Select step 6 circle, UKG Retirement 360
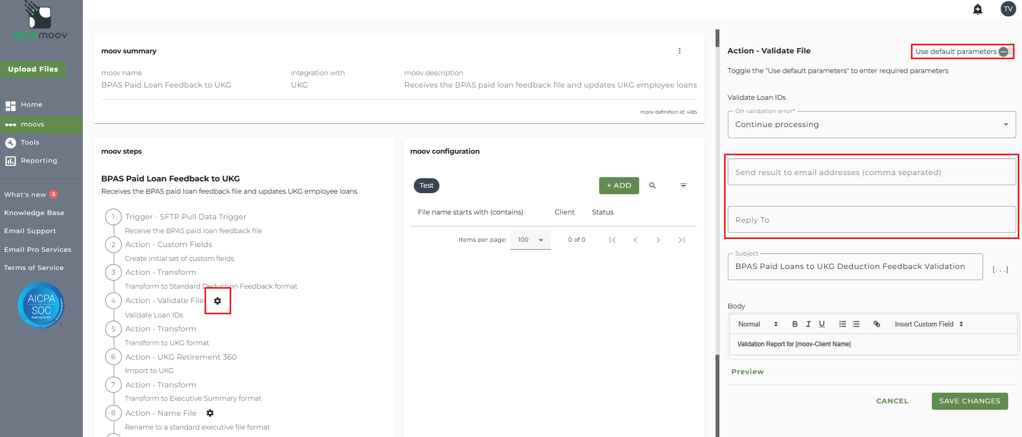Image resolution: width=1022 pixels, height=437 pixels. [113, 357]
